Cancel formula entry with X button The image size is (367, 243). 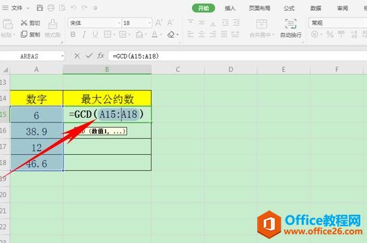point(77,56)
